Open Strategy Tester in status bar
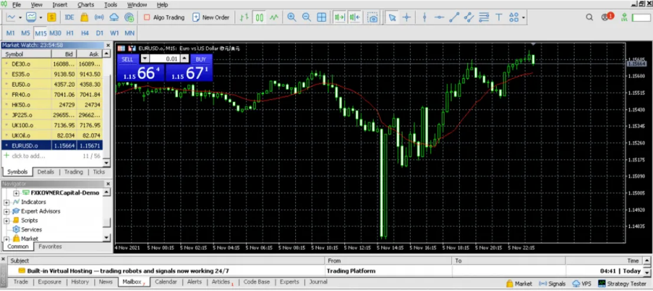 pos(621,283)
